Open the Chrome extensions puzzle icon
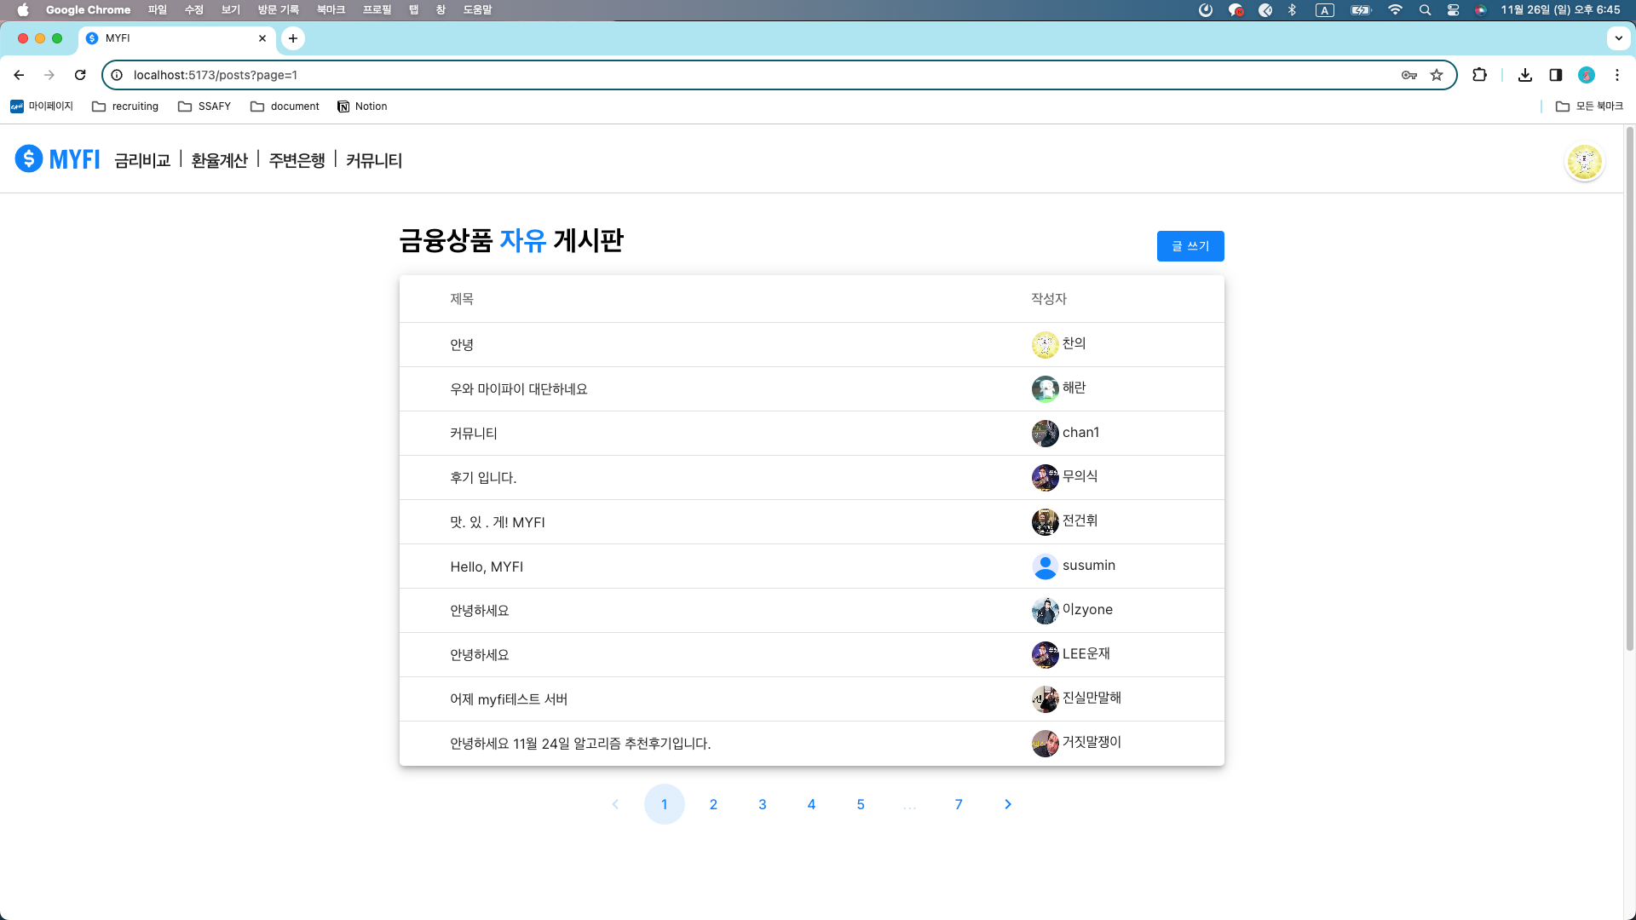 [x=1479, y=75]
